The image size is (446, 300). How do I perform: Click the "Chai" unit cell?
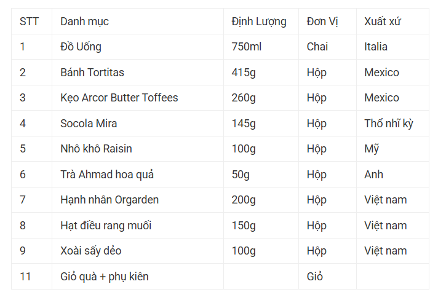click(317, 47)
